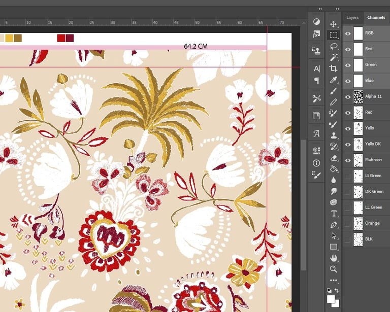Screen dimensions: 390x312
Task: Open the Character panel icon
Action: click(317, 68)
